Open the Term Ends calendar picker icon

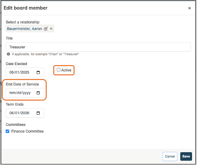(x=38, y=113)
